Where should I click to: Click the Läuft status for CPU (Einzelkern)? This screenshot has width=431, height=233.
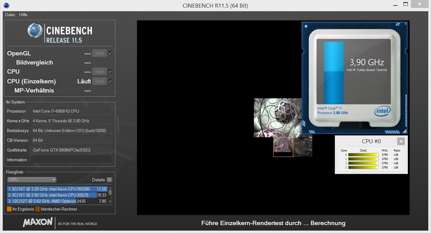[84, 81]
